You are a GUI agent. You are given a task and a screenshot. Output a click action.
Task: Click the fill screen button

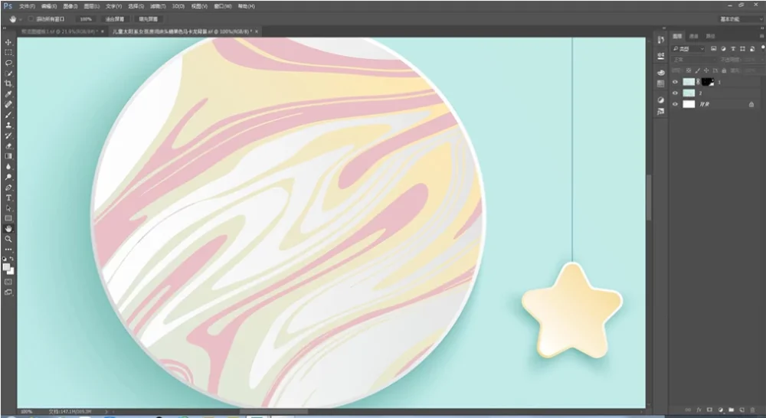pyautogui.click(x=149, y=19)
